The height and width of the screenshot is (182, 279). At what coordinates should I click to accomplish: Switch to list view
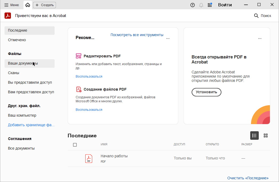point(254,136)
